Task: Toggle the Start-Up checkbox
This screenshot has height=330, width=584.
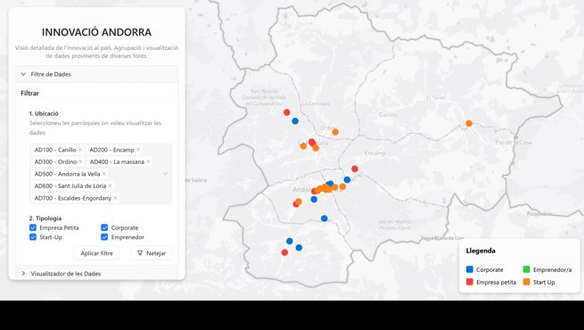Action: [x=33, y=237]
